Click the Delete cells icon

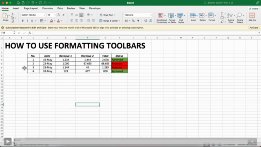(202, 16)
